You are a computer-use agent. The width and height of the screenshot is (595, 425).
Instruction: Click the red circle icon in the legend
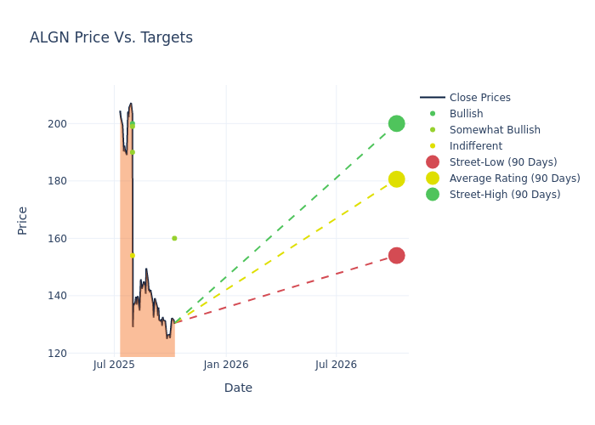[433, 162]
